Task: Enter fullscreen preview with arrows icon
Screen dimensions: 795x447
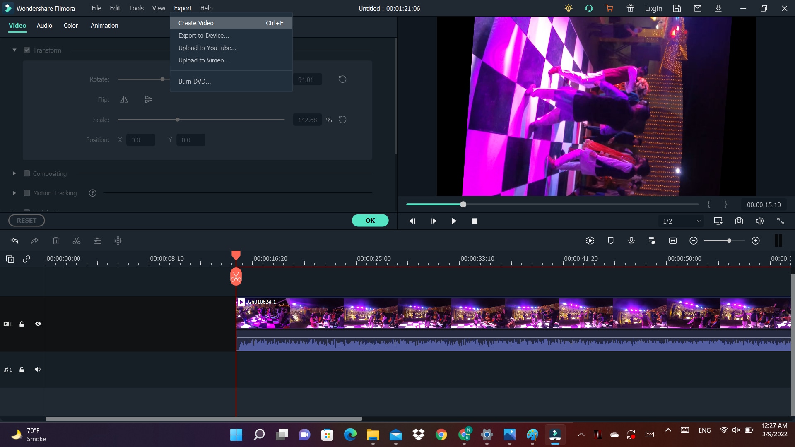Action: [x=781, y=221]
